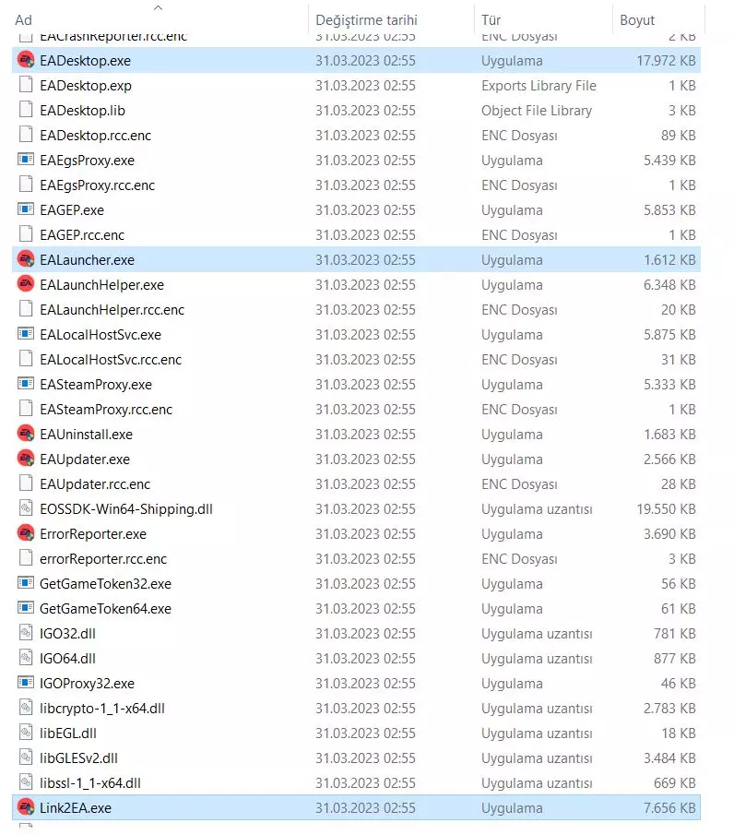This screenshot has height=835, width=734.
Task: Click the EALocalHostSvc.exe application icon
Action: 26,334
